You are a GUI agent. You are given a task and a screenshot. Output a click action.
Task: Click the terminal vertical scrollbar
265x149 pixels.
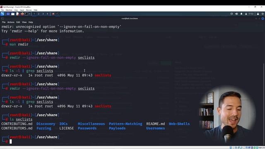[x=264, y=104]
